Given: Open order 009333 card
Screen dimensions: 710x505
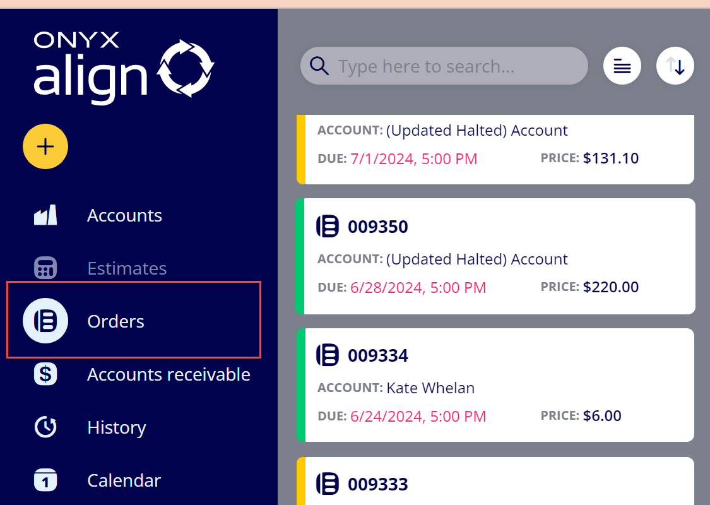Looking at the screenshot, I should pos(495,481).
